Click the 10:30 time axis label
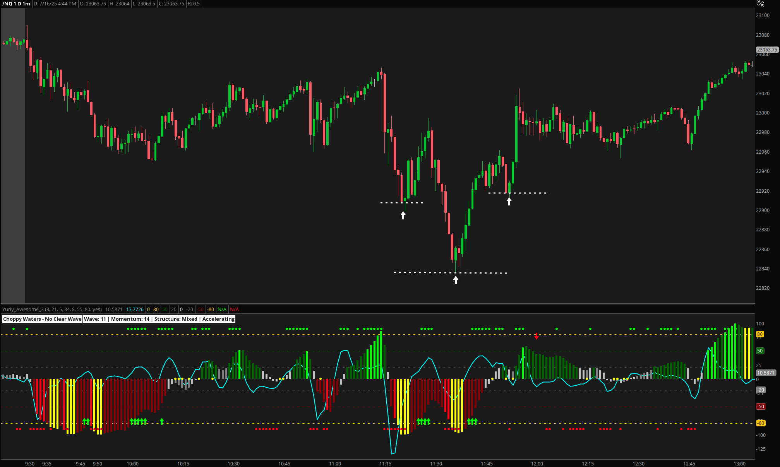 (234, 464)
